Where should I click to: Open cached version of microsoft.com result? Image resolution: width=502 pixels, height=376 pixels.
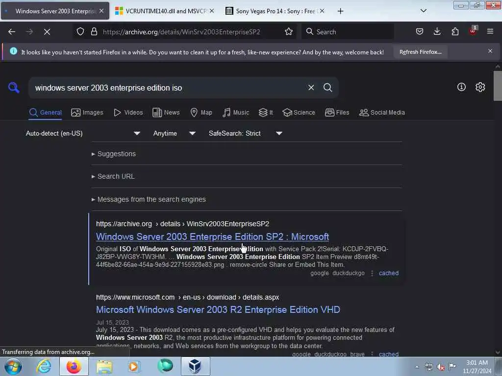(x=389, y=354)
